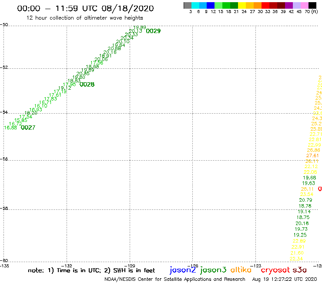Click the wave height value 20.16
This screenshot has width=322, height=283.
coord(110,52)
